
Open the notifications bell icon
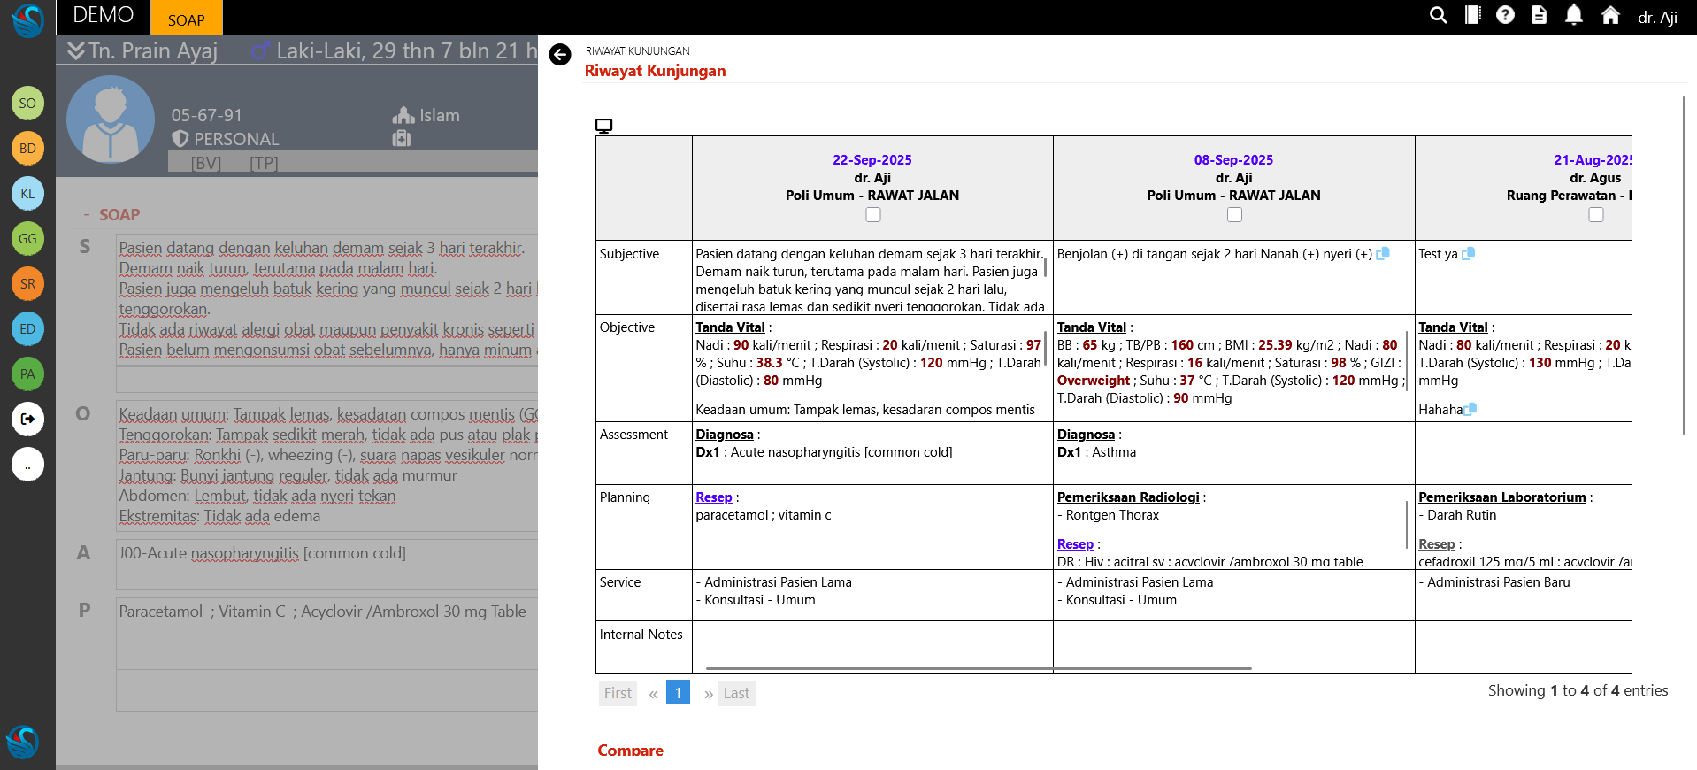[1573, 16]
